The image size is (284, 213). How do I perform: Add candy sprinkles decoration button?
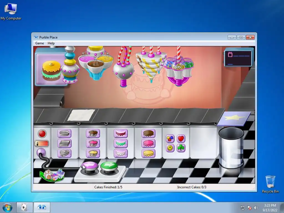(x=170, y=139)
